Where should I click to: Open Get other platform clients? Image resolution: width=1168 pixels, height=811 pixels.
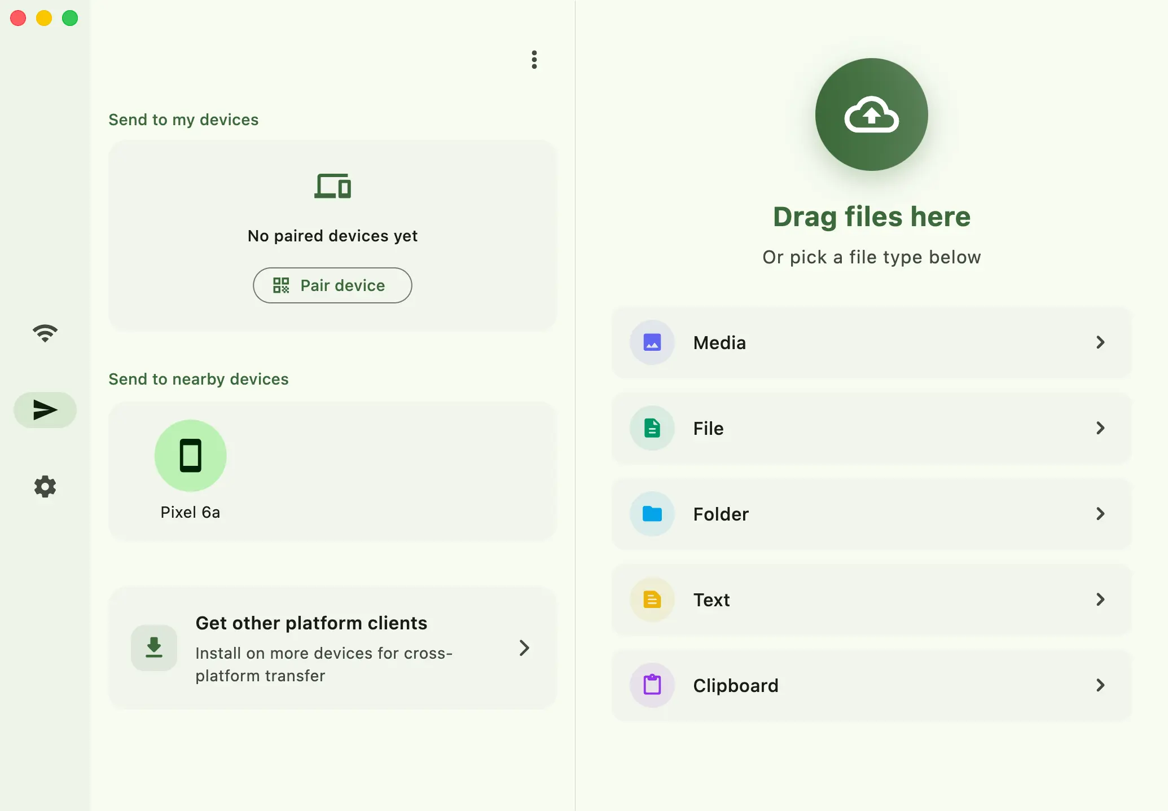pos(332,648)
